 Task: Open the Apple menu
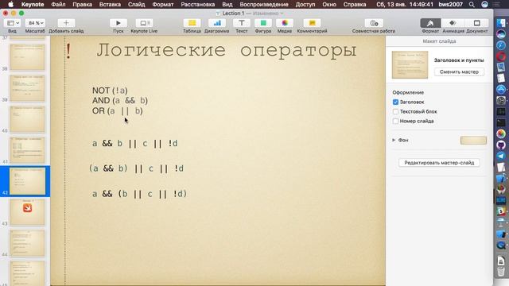pyautogui.click(x=10, y=5)
